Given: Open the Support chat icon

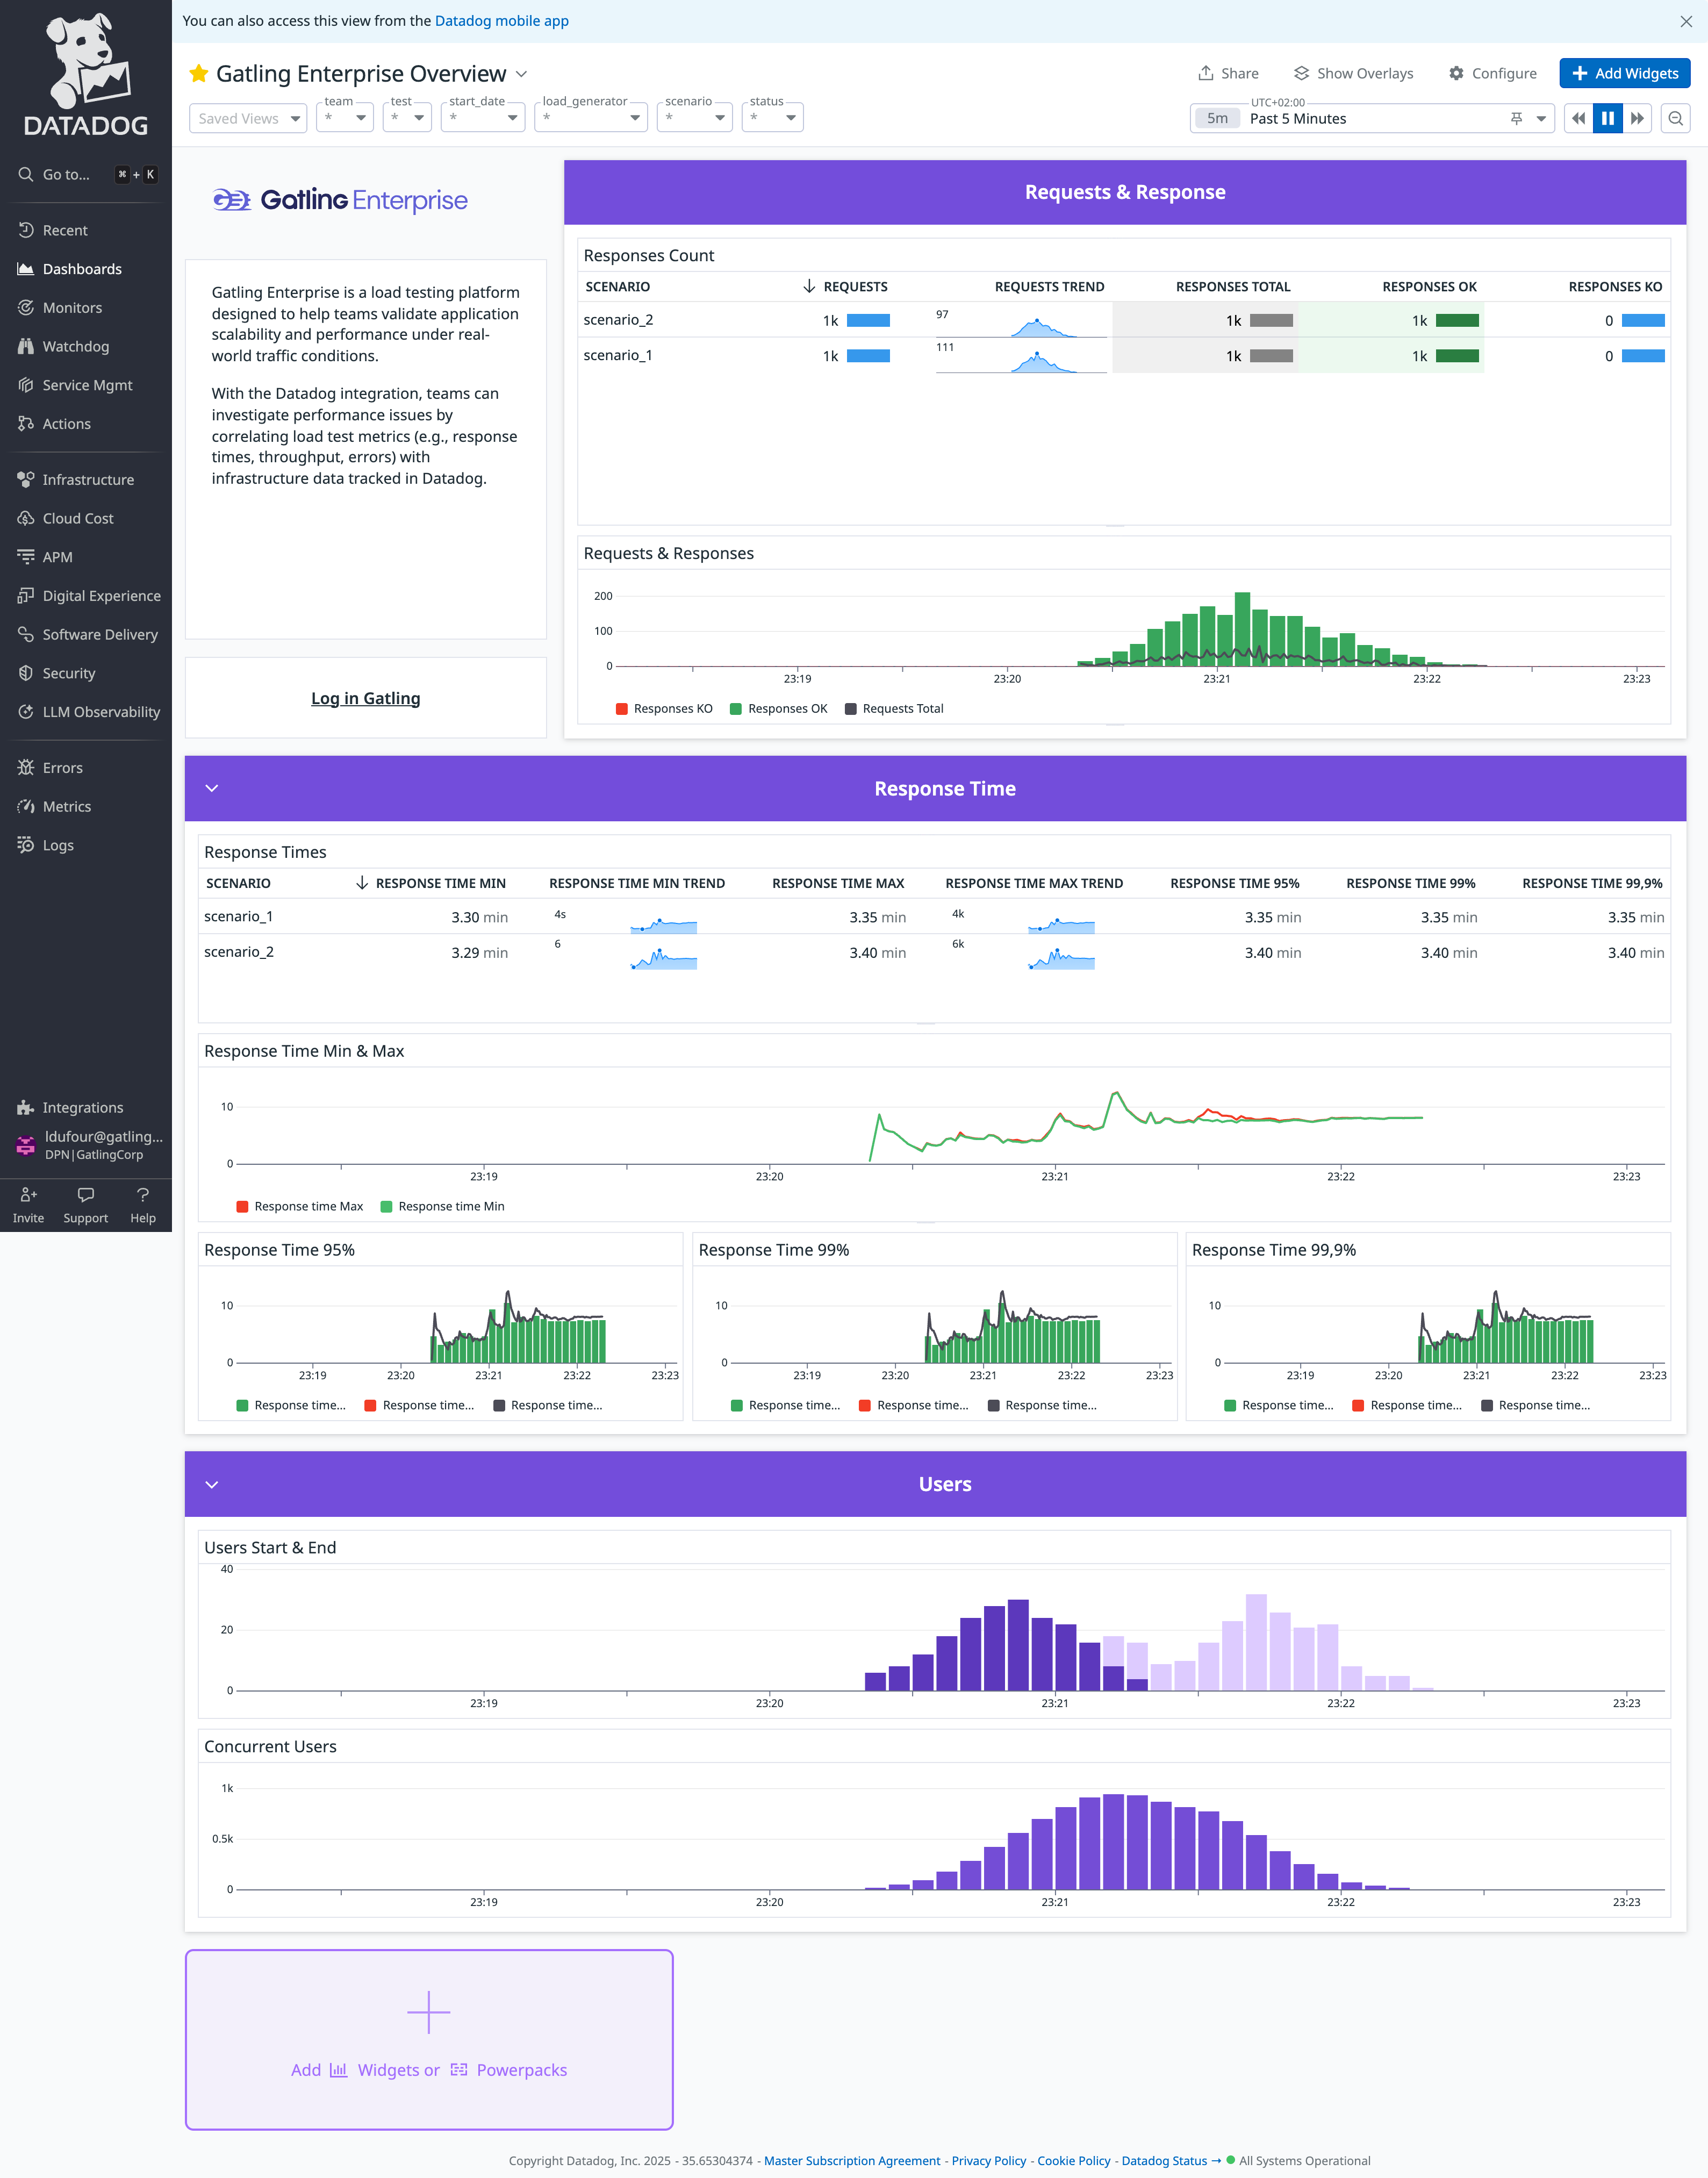Looking at the screenshot, I should (x=86, y=1195).
